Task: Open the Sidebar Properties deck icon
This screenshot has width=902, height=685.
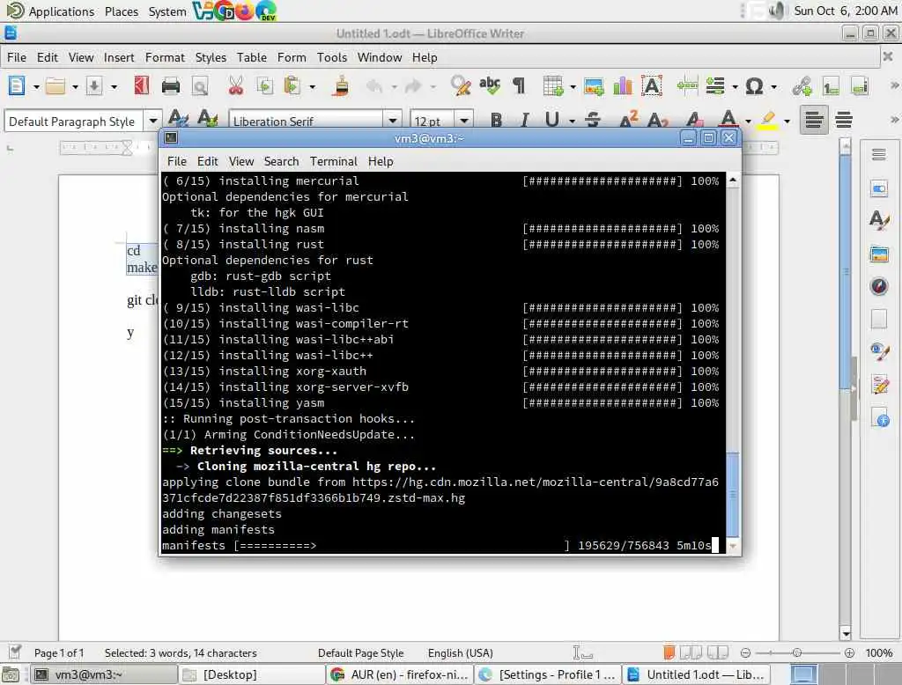Action: tap(879, 188)
